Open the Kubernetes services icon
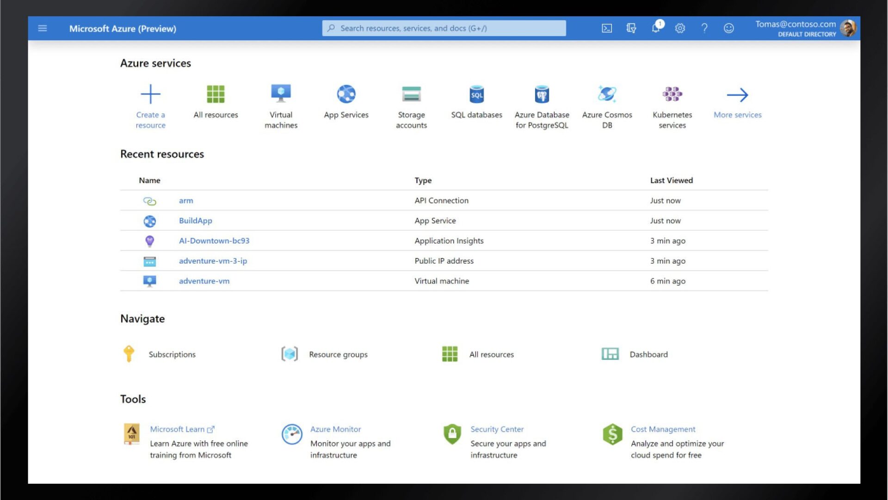The height and width of the screenshot is (500, 888). coord(672,94)
